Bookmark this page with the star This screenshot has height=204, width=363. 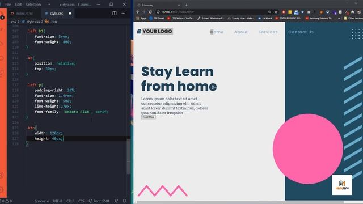[276, 12]
